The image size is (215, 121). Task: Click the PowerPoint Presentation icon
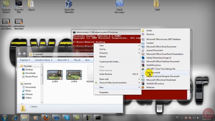143,54
